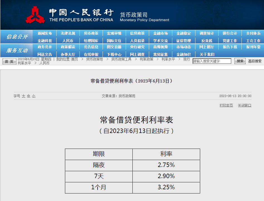Viewport: 264px width, 201px height.
Task: Open 高级搜索 advanced search
Action: 255,61
